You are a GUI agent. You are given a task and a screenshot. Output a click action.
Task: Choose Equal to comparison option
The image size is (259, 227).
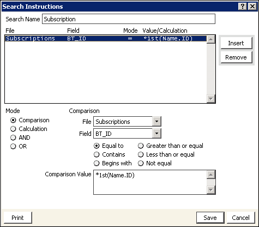(97, 146)
